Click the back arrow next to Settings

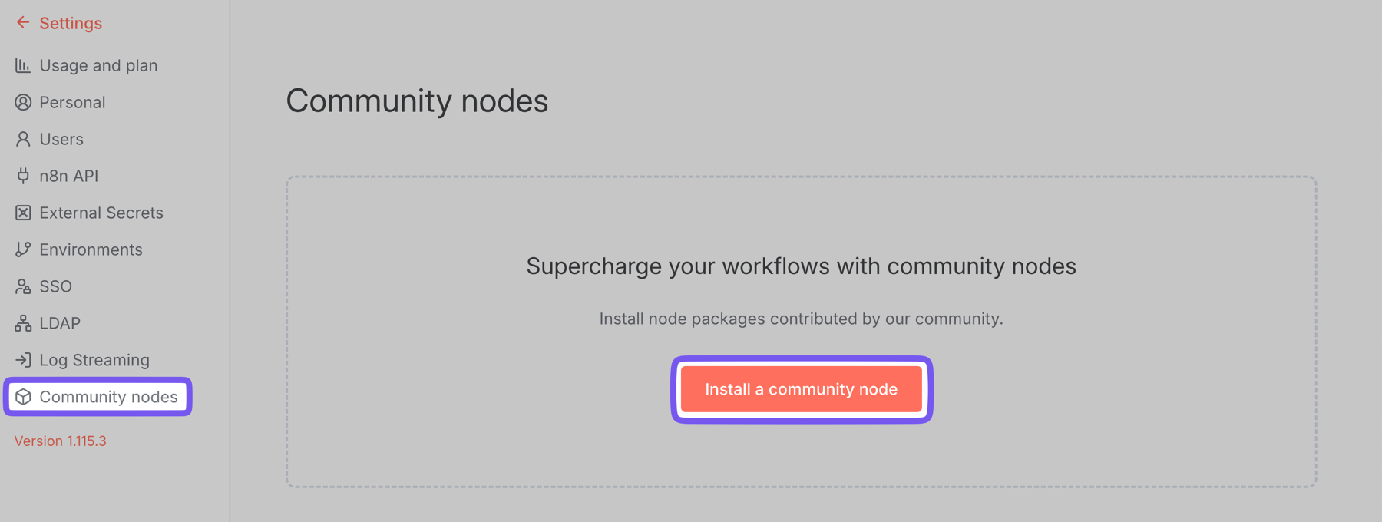(23, 23)
